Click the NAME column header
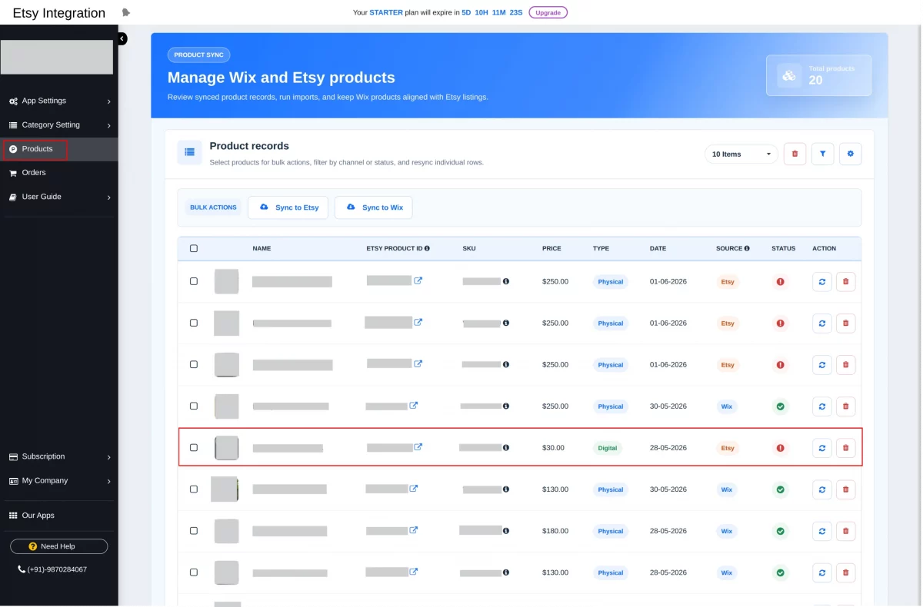Screen dimensions: 923x607 tap(262, 249)
